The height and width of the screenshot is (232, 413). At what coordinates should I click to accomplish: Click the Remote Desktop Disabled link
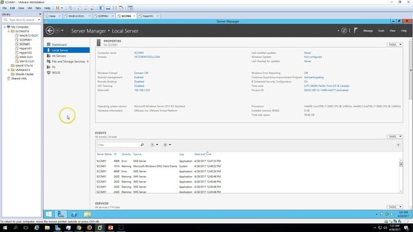pos(139,82)
